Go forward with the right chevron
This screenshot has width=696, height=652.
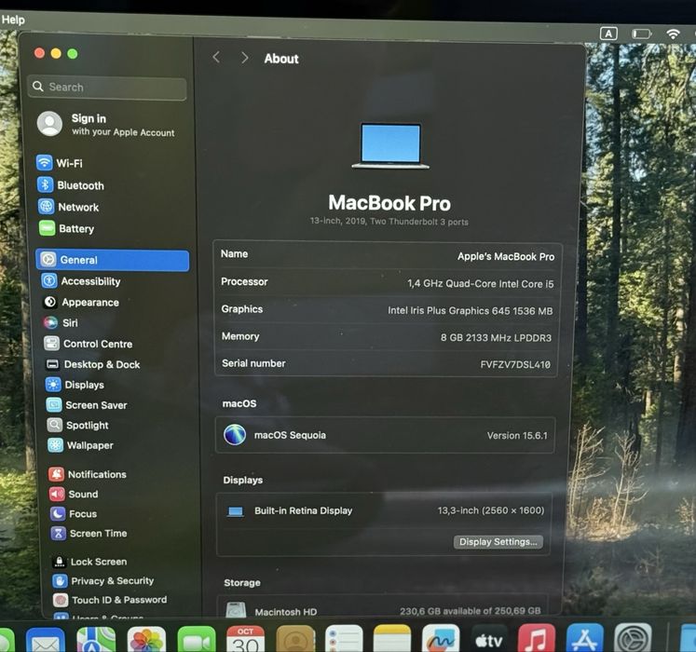pyautogui.click(x=244, y=58)
